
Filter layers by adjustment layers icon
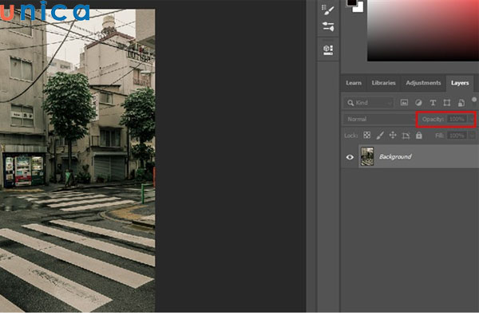coord(418,103)
